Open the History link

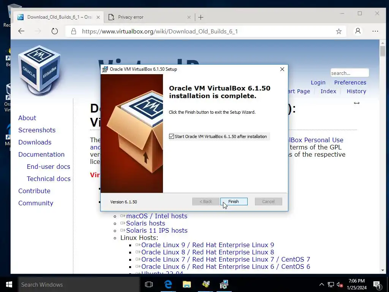356,91
